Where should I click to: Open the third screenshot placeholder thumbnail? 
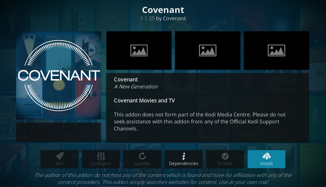point(276,50)
